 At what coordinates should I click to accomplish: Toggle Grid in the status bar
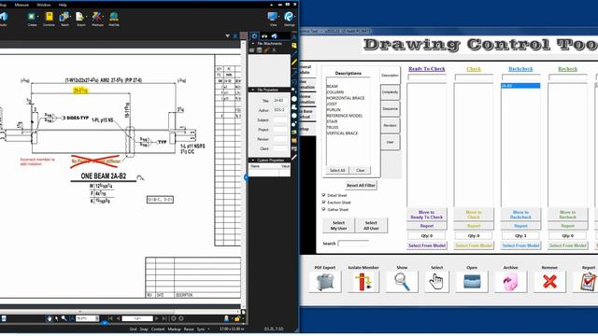tap(133, 329)
